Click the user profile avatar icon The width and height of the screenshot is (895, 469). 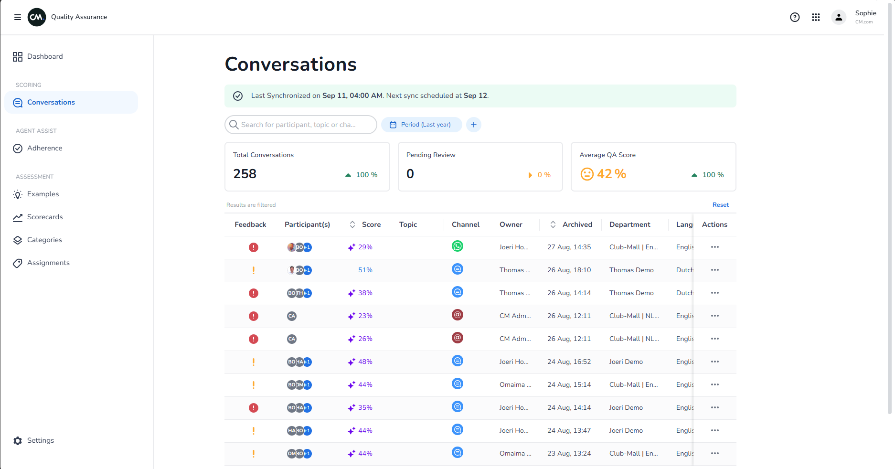(x=839, y=17)
